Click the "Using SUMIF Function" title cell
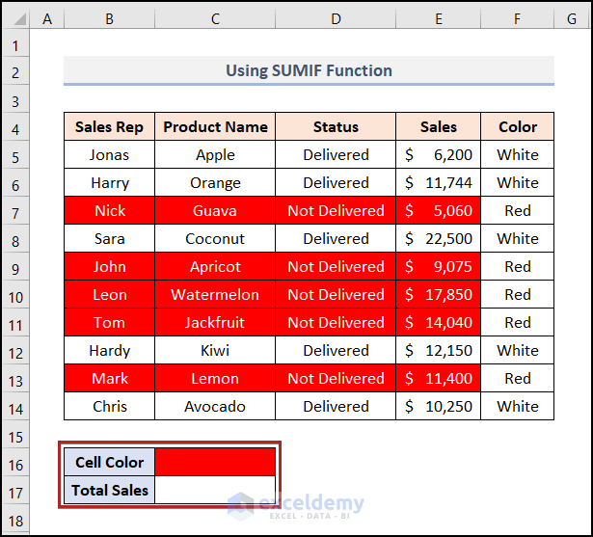 pyautogui.click(x=309, y=70)
